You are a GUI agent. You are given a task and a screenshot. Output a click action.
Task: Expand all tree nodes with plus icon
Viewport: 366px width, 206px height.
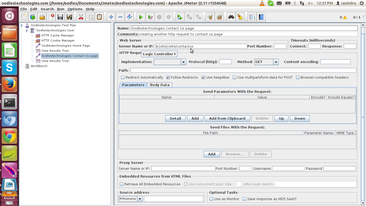111,17
